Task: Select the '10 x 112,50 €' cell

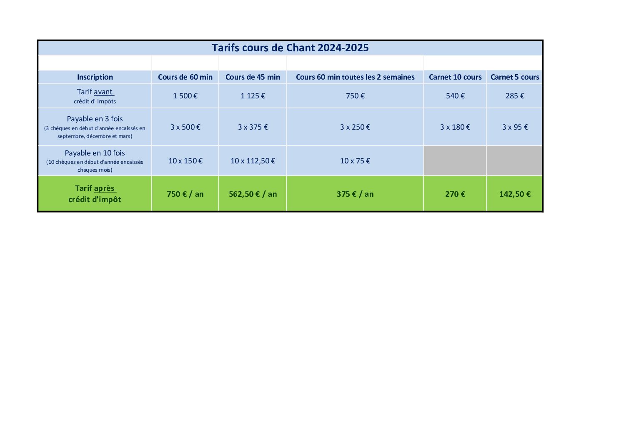Action: [x=253, y=161]
